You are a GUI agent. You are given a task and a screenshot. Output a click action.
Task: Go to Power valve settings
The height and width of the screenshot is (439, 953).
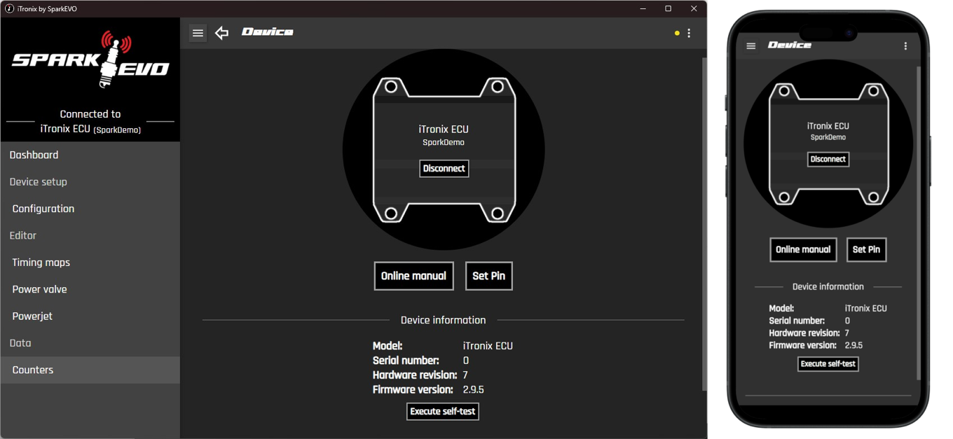tap(40, 289)
